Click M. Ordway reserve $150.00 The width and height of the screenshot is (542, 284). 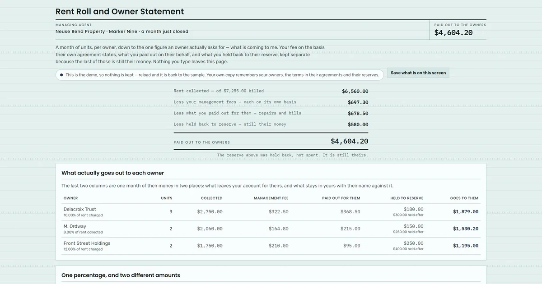(414, 226)
